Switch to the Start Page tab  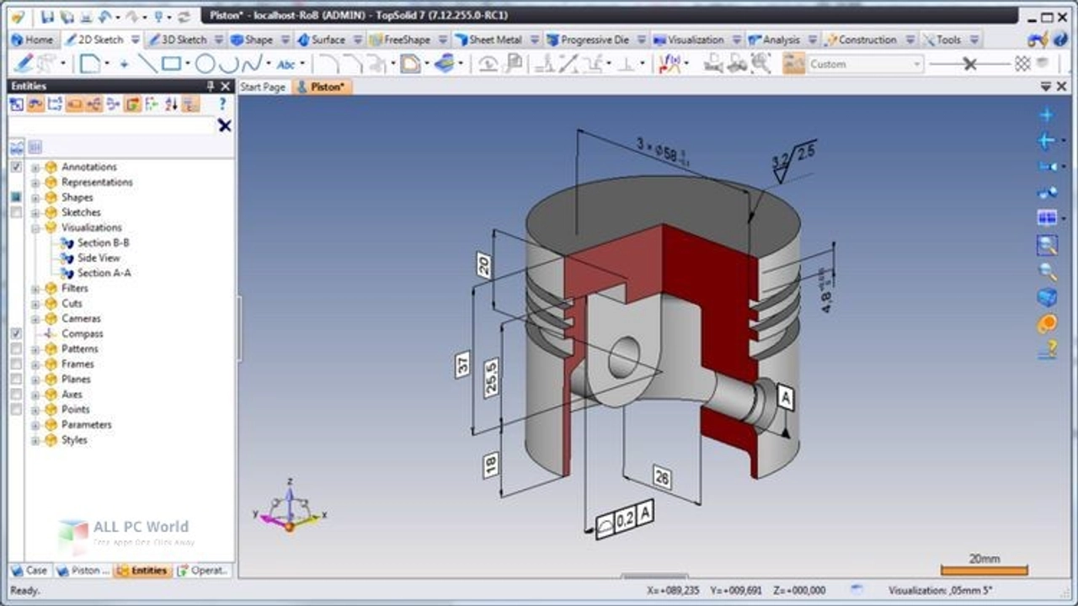263,87
